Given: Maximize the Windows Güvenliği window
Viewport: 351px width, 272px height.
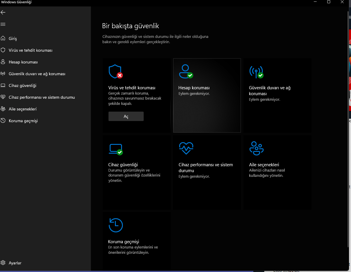Looking at the screenshot, I should tap(329, 2).
